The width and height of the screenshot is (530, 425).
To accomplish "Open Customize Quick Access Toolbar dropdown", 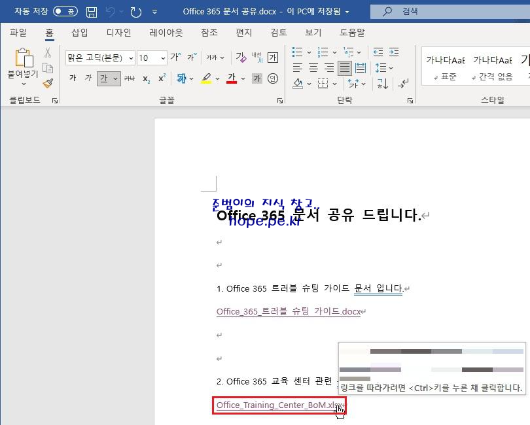I will pos(155,12).
